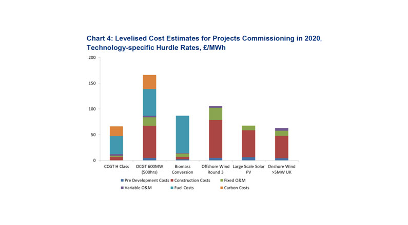The image size is (408, 225).
Task: Click the 'Biomass Conversion' axis label
Action: 182,170
